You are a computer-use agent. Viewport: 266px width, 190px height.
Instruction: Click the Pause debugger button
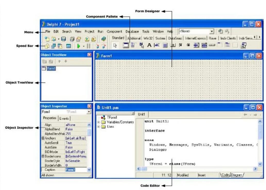[89, 46]
